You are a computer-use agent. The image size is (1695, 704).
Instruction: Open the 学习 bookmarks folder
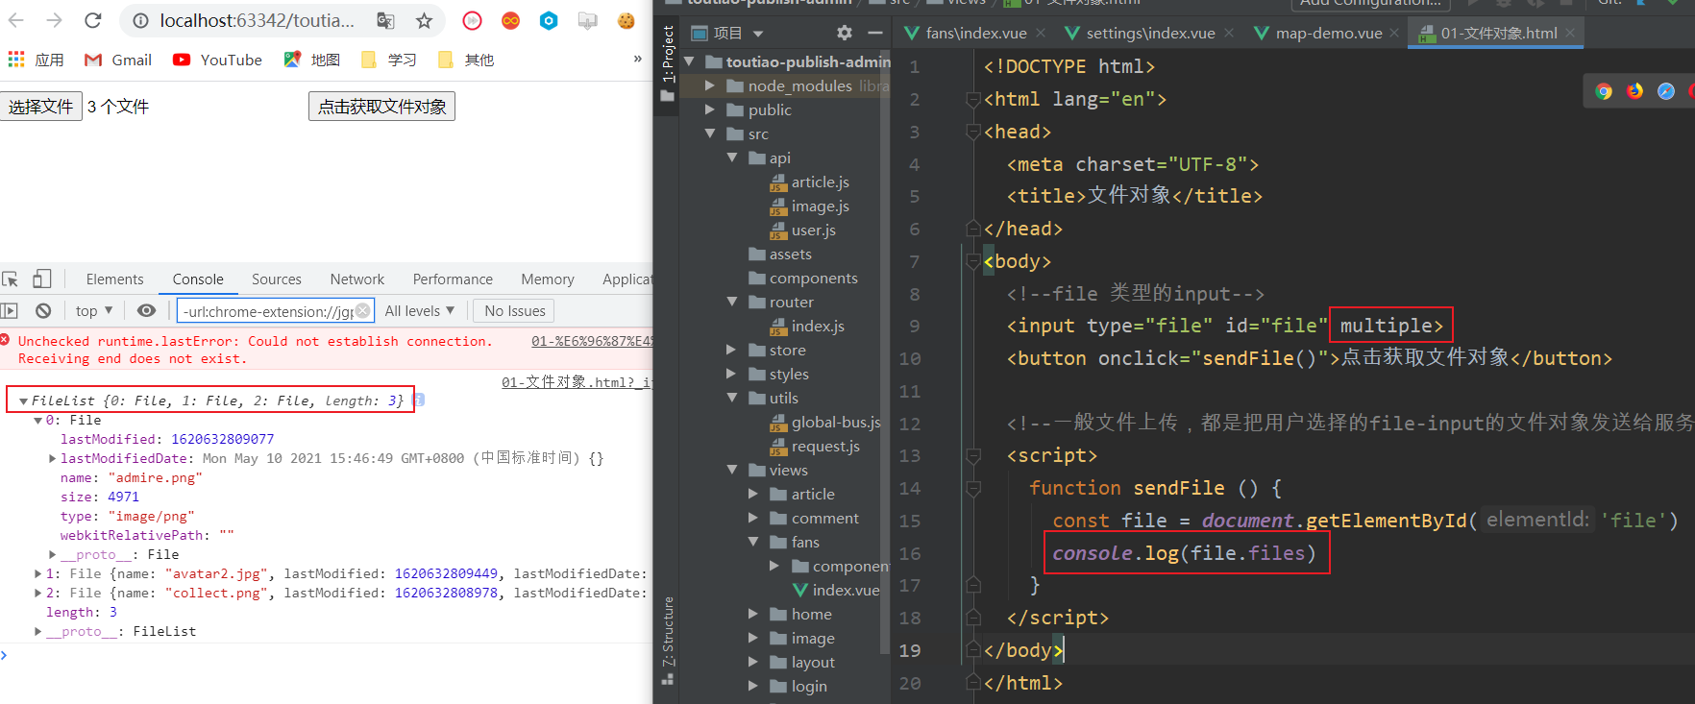(388, 60)
